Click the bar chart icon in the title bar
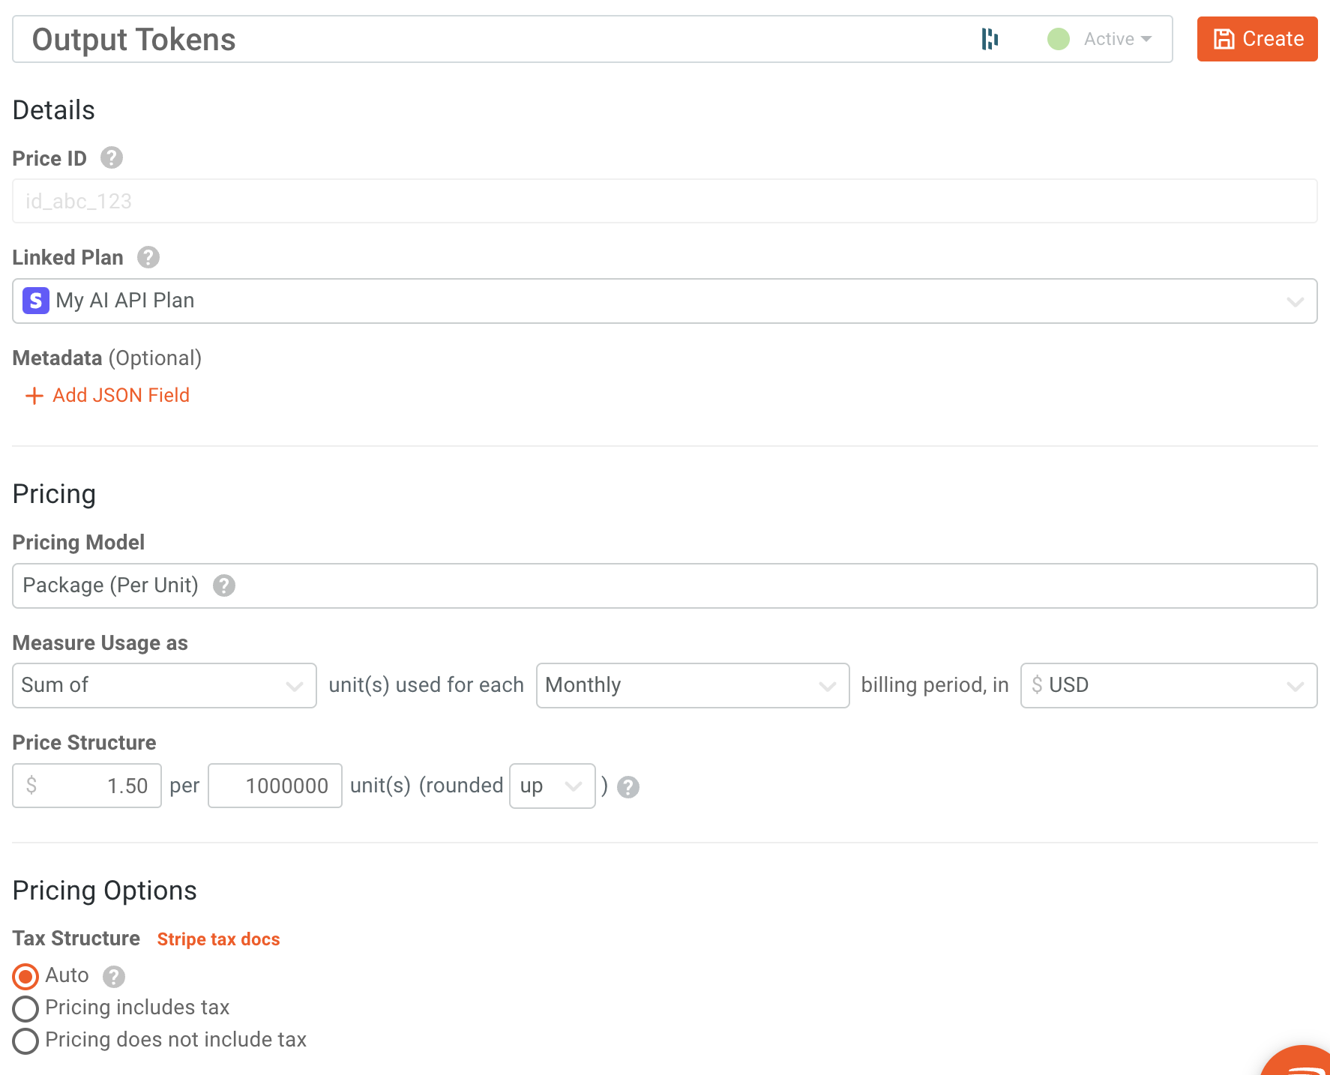The image size is (1330, 1075). pos(990,39)
